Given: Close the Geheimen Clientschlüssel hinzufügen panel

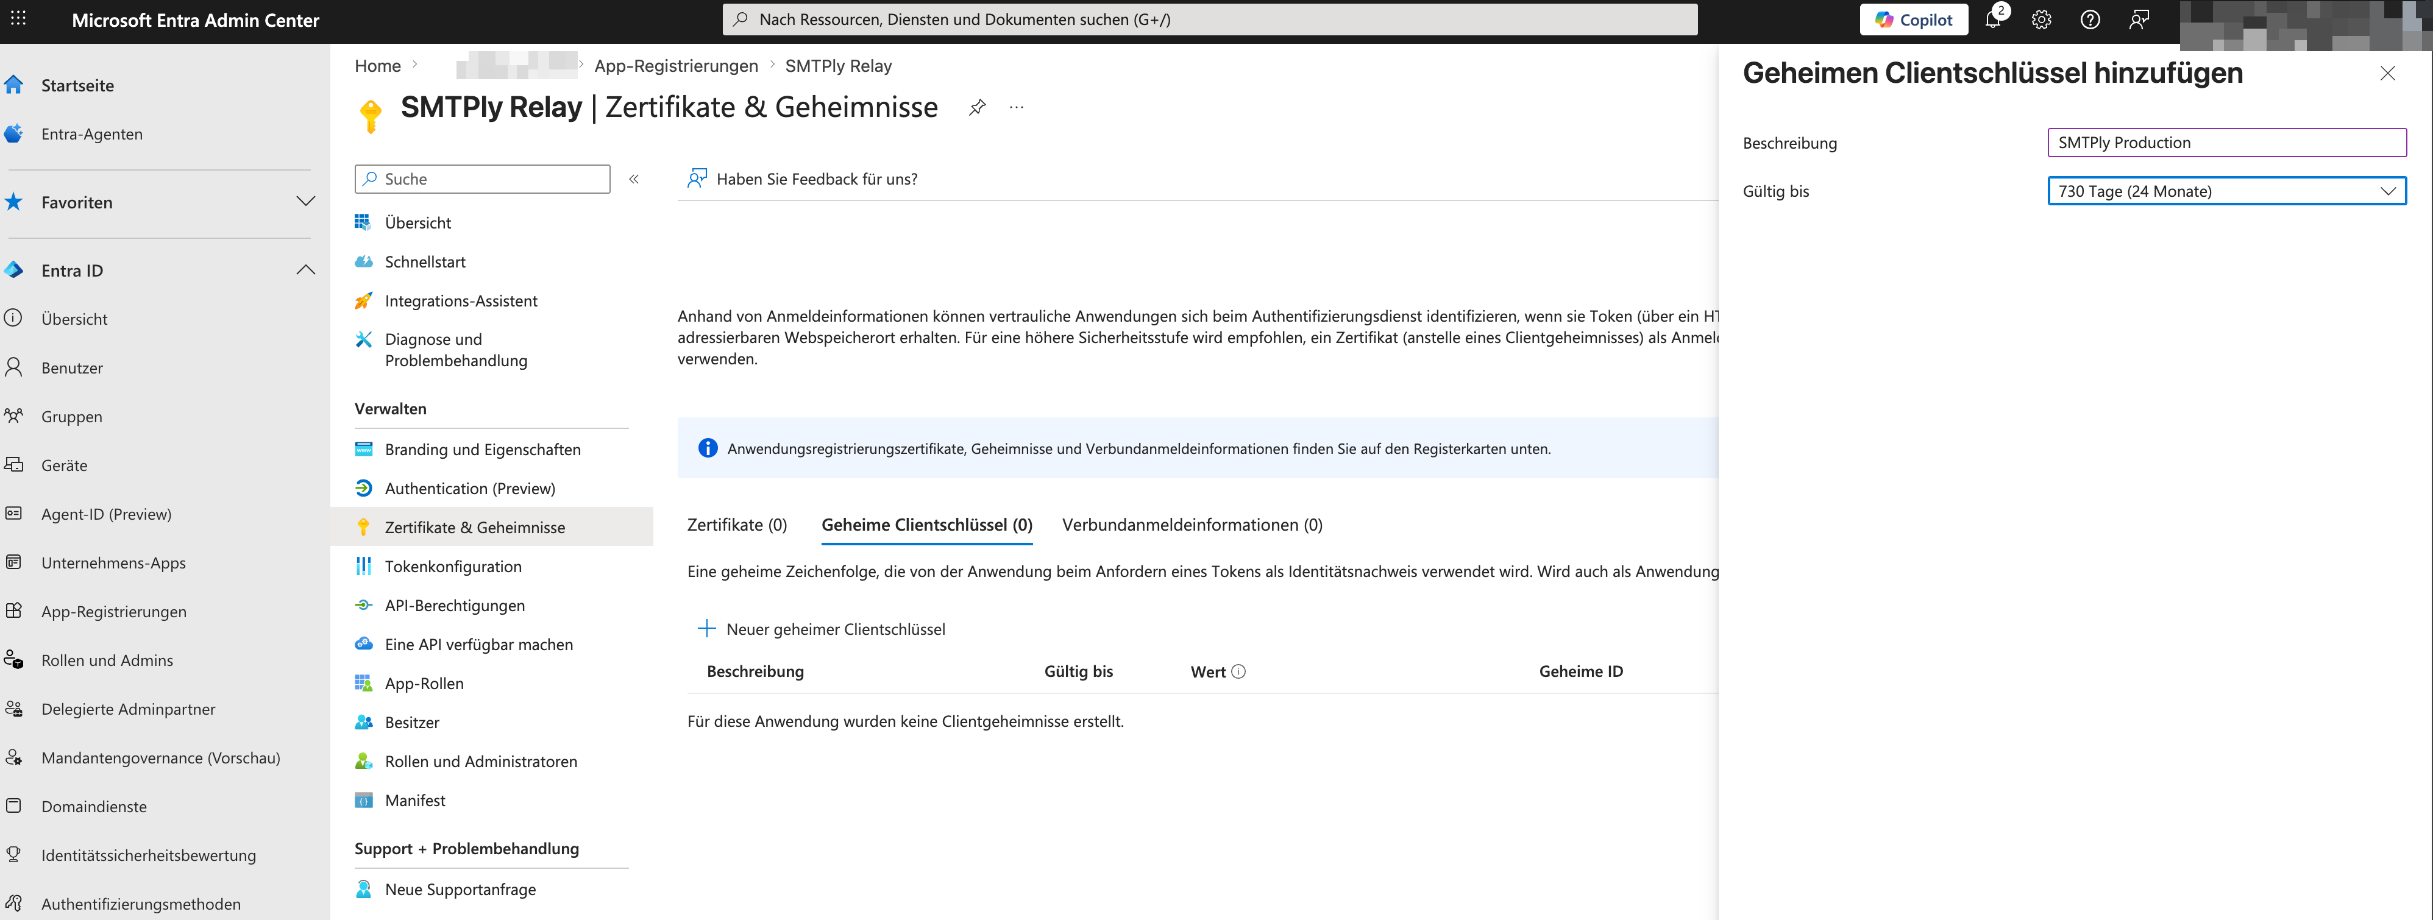Looking at the screenshot, I should (x=2389, y=72).
